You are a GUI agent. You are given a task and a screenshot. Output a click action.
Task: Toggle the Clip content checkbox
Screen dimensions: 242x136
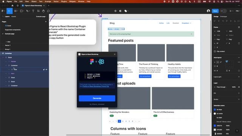tap(215, 51)
